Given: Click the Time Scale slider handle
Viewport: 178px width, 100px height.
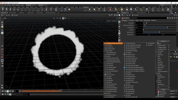Looking at the screenshot, I should pos(147,23).
